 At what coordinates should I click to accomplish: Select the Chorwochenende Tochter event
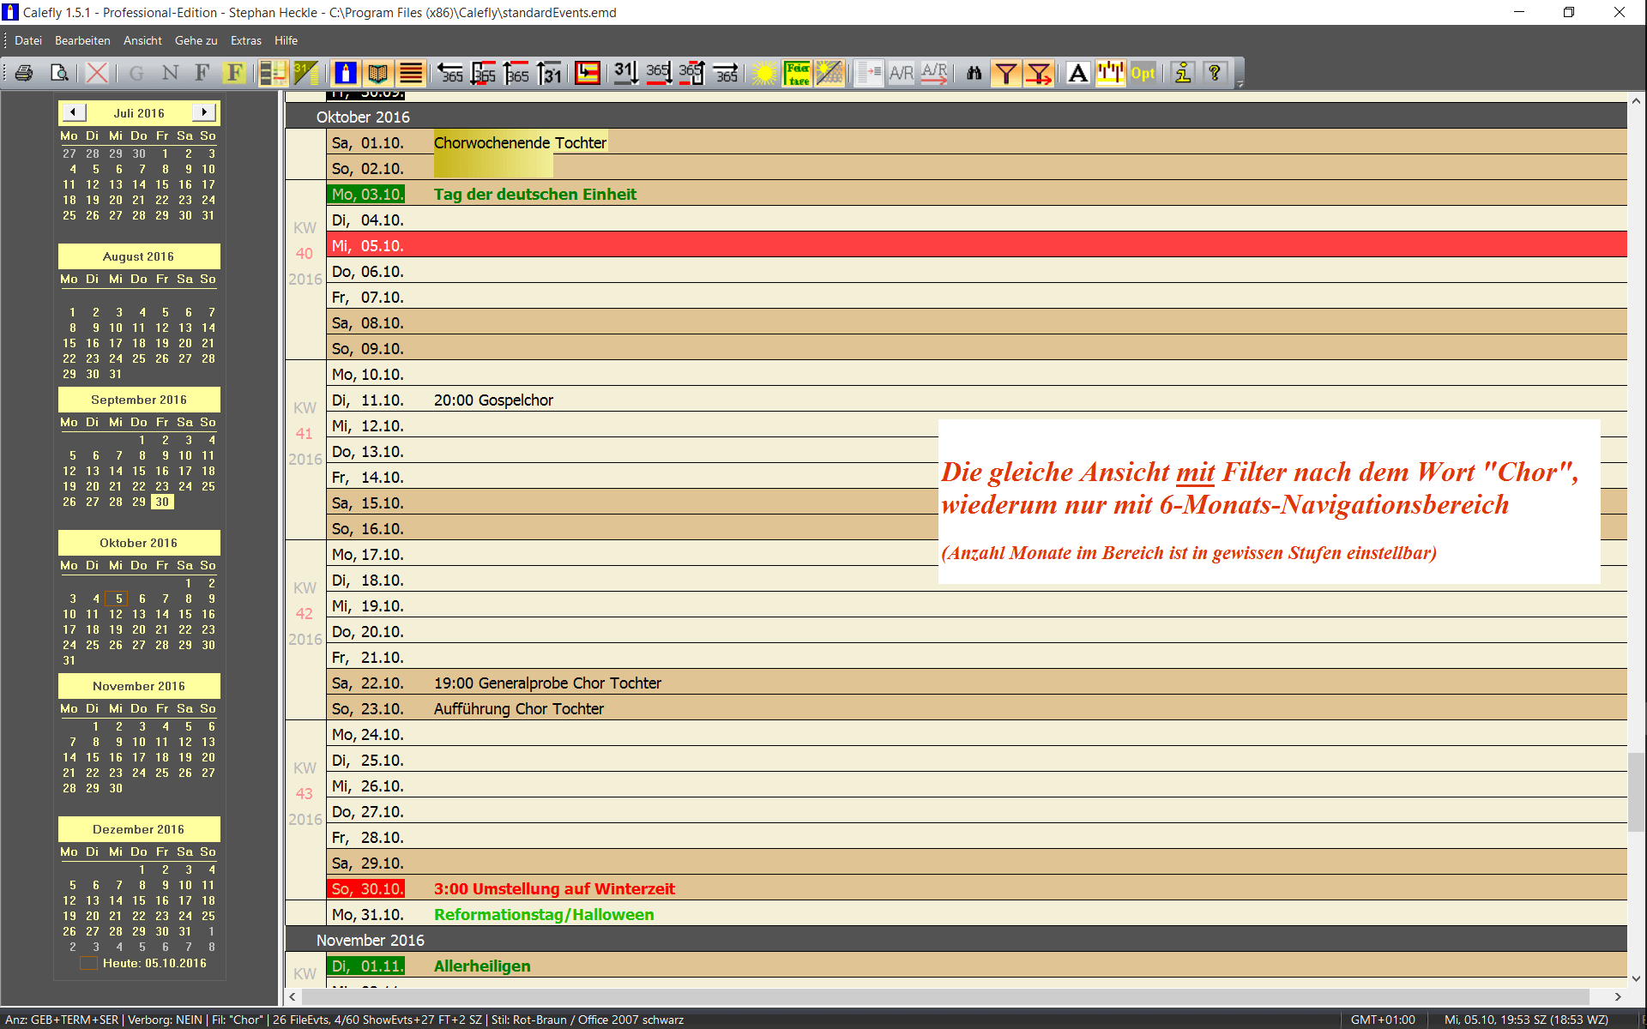pyautogui.click(x=520, y=142)
